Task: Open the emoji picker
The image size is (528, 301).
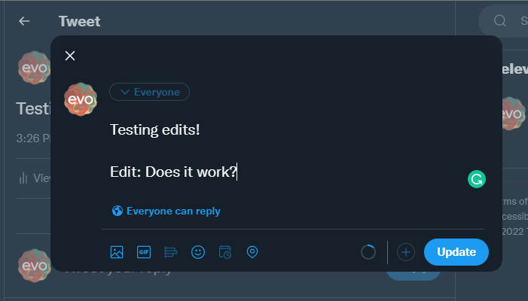Action: (198, 252)
